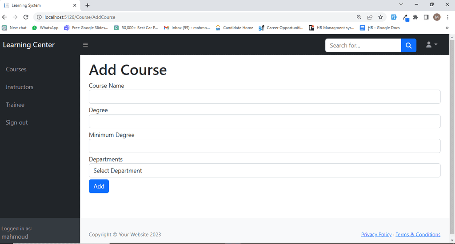The height and width of the screenshot is (244, 455).
Task: Focus the Search for... input field
Action: [363, 46]
